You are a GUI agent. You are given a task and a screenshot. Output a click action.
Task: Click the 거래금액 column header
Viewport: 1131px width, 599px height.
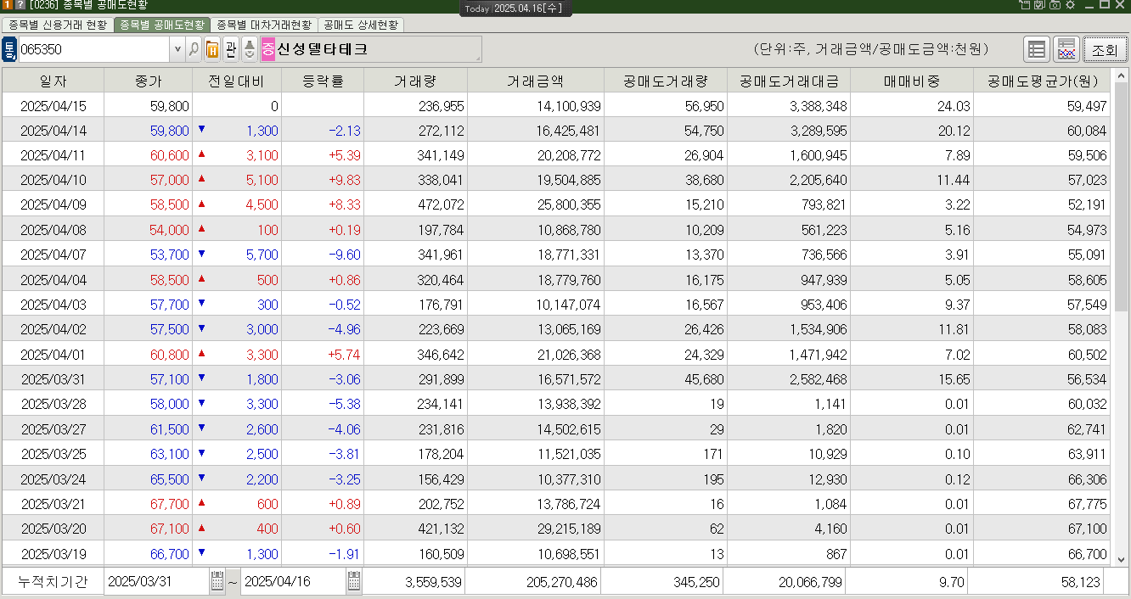click(535, 81)
